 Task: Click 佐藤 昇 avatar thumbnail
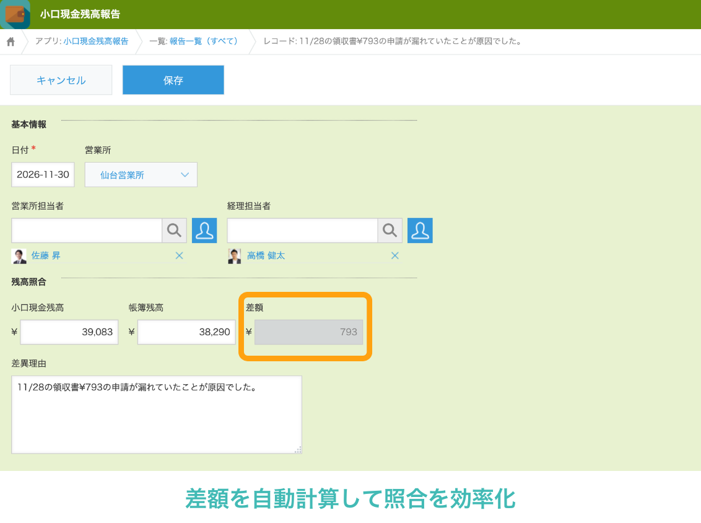[19, 256]
